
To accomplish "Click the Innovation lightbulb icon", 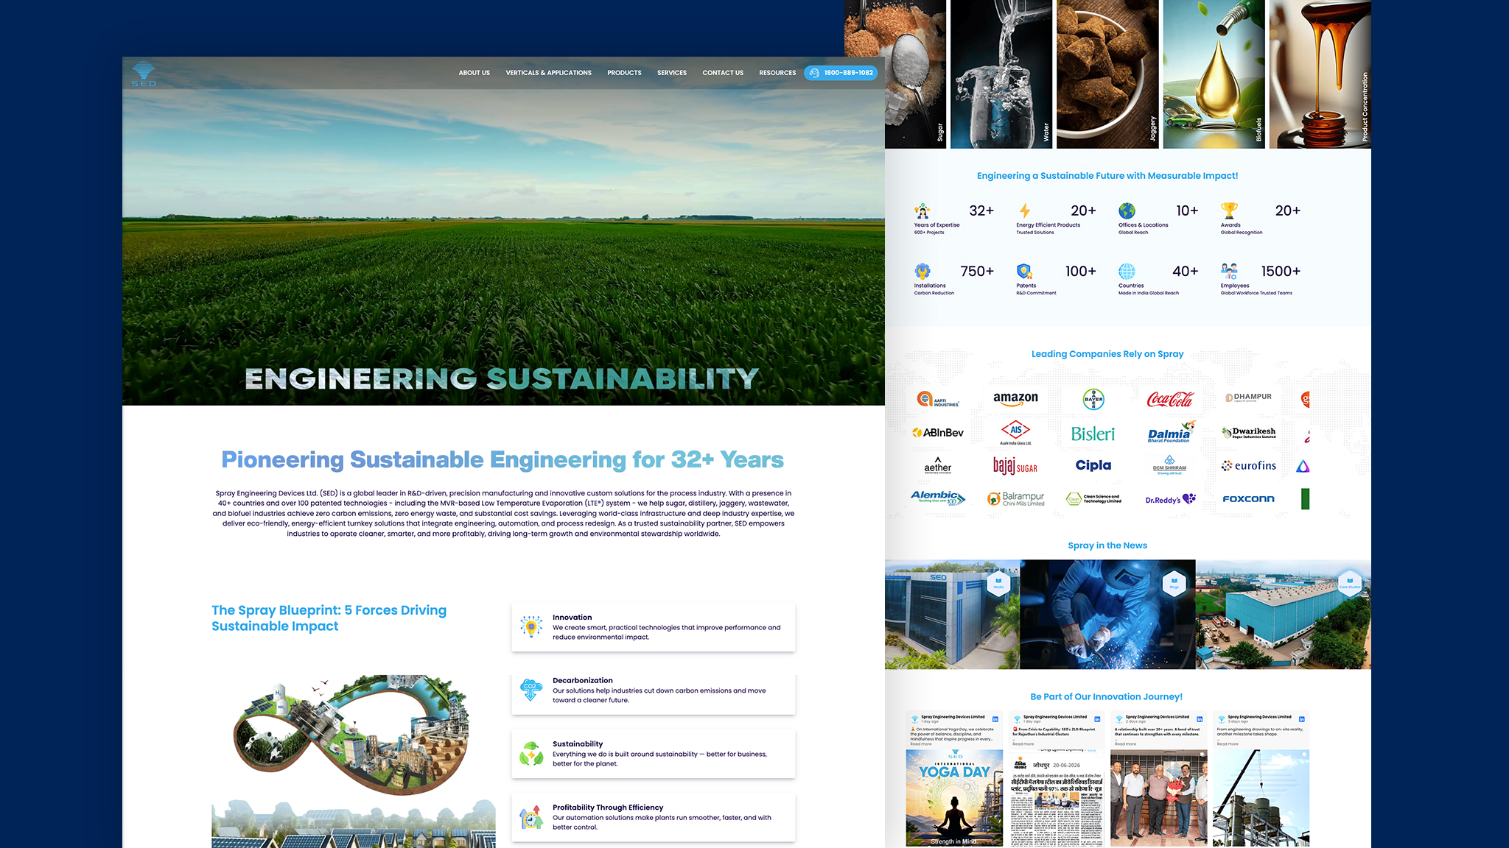I will [531, 626].
